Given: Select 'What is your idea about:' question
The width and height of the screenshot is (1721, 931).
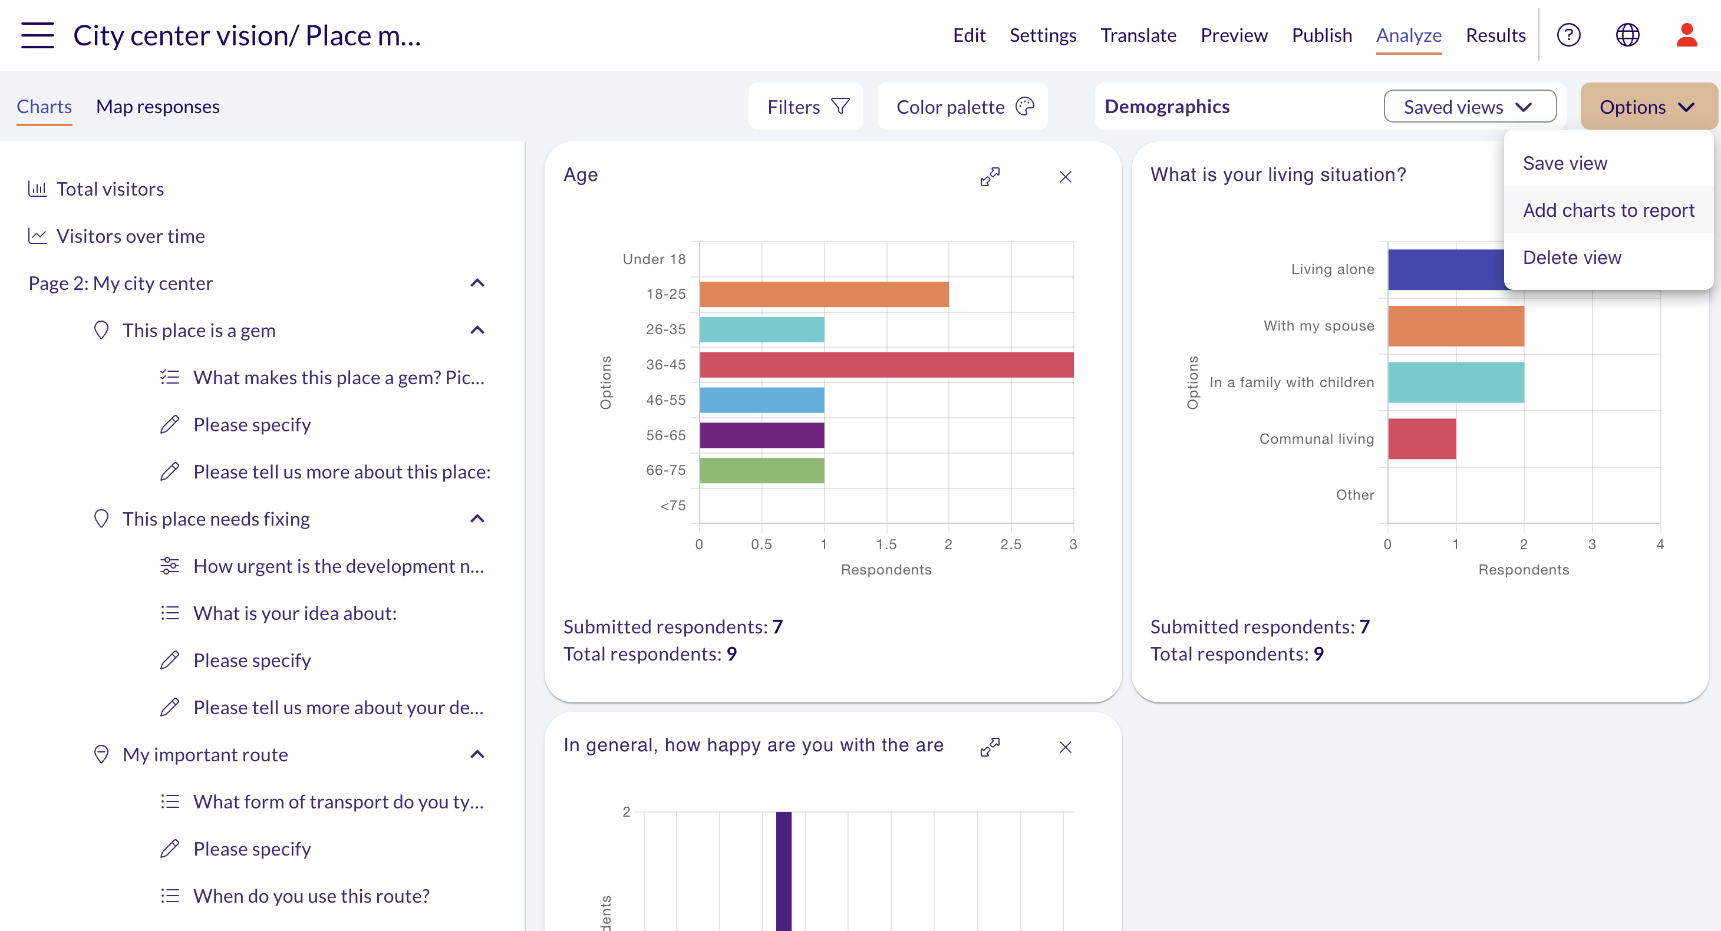Looking at the screenshot, I should (295, 612).
